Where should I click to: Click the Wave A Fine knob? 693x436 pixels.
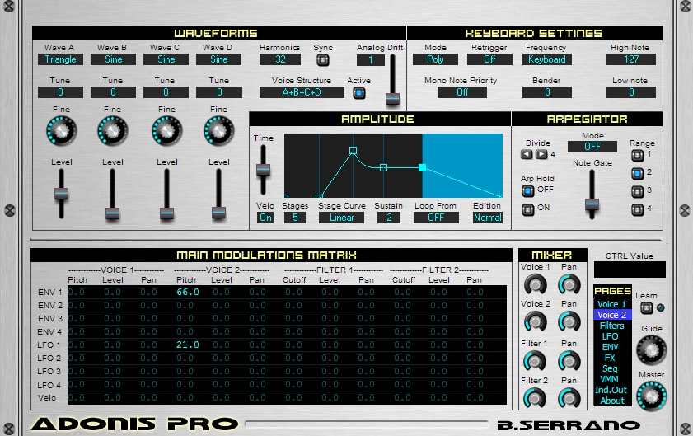62,131
